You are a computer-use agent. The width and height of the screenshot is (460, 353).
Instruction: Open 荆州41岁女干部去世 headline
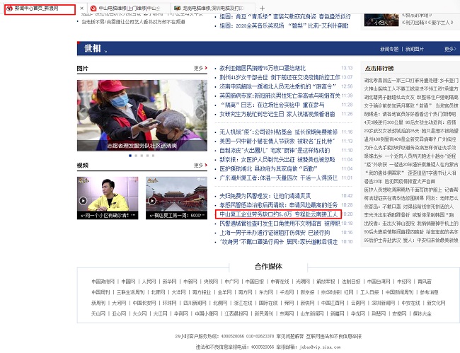click(x=280, y=77)
